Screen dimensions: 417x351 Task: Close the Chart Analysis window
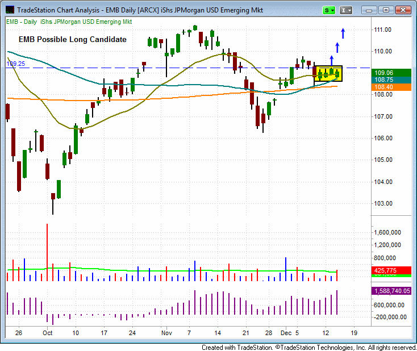click(x=403, y=10)
